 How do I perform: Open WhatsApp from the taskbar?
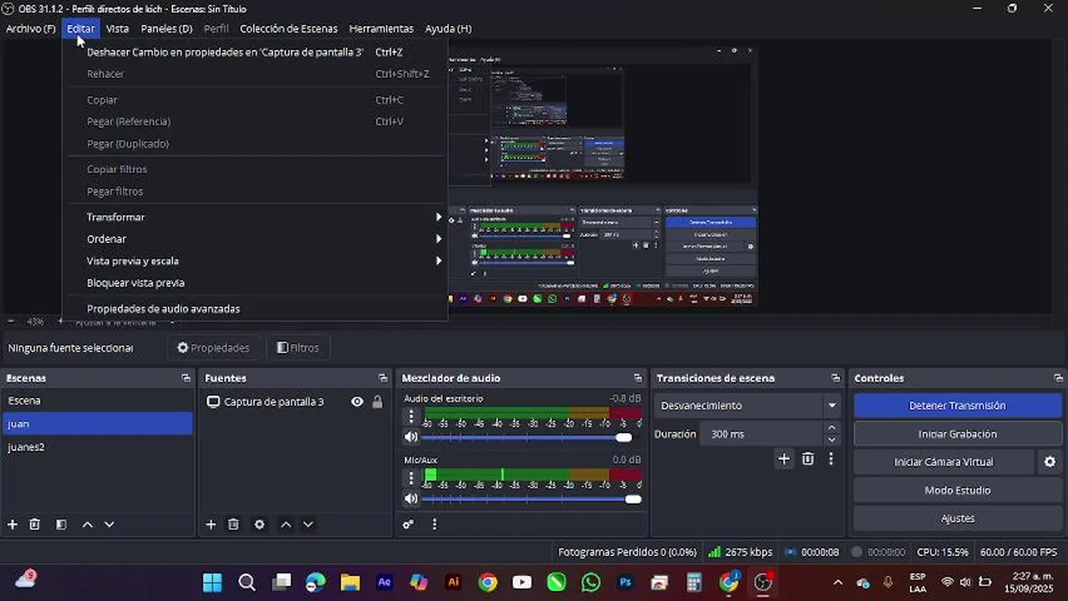pos(591,582)
